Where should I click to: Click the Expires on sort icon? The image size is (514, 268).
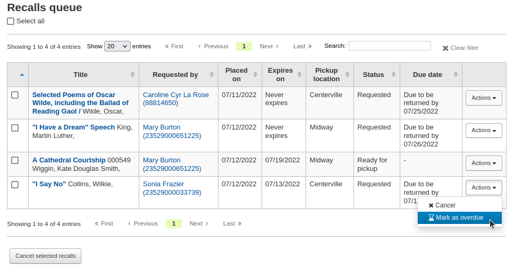[299, 75]
